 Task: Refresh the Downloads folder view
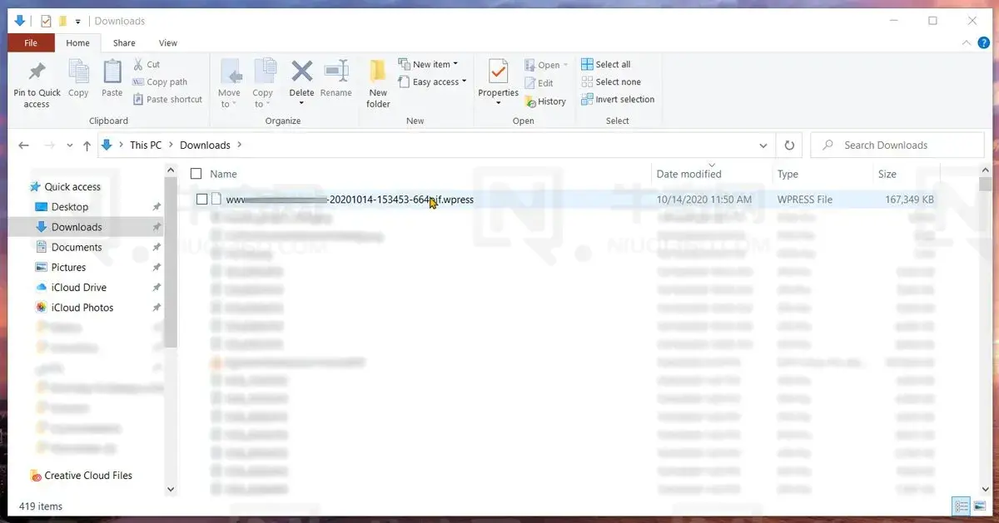click(x=789, y=146)
